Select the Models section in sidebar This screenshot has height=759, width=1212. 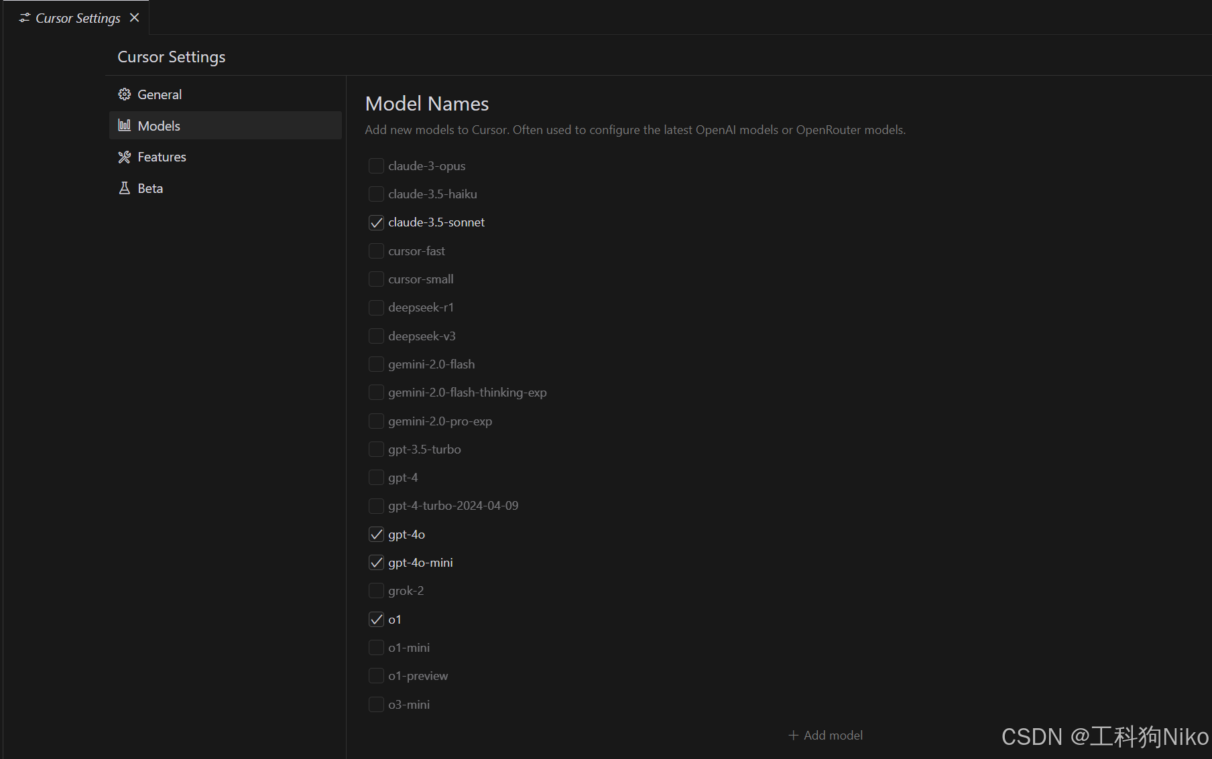[x=225, y=125]
